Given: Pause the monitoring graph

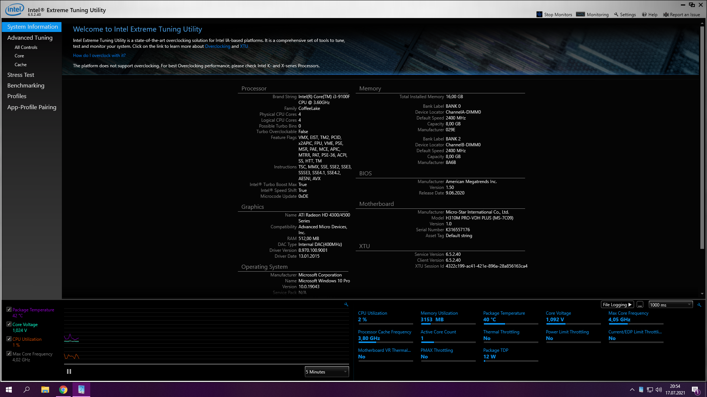Looking at the screenshot, I should [69, 372].
